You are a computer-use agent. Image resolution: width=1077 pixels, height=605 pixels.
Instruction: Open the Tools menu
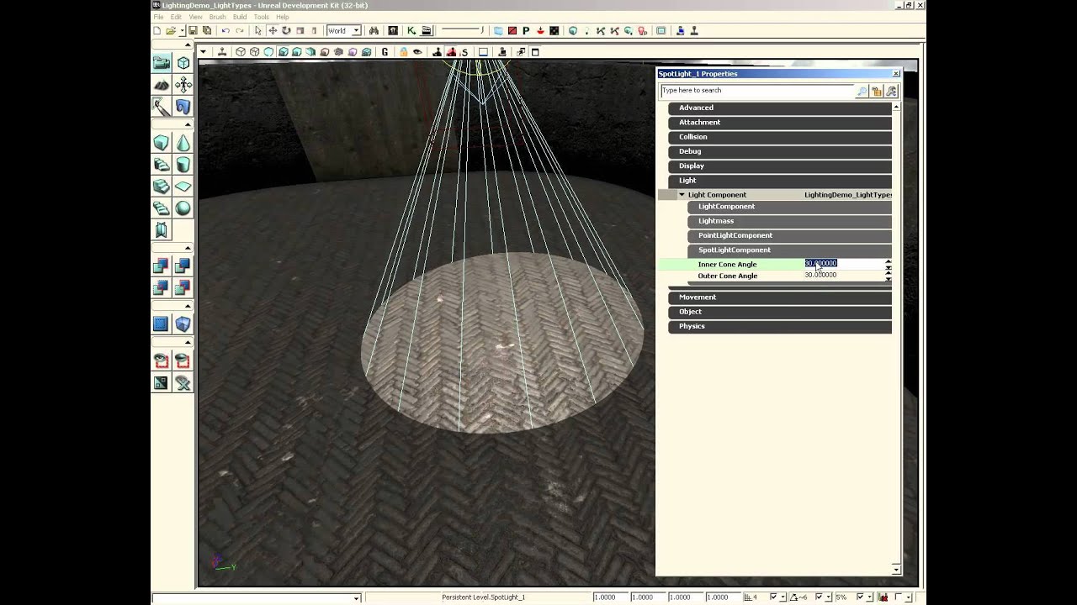click(x=262, y=17)
